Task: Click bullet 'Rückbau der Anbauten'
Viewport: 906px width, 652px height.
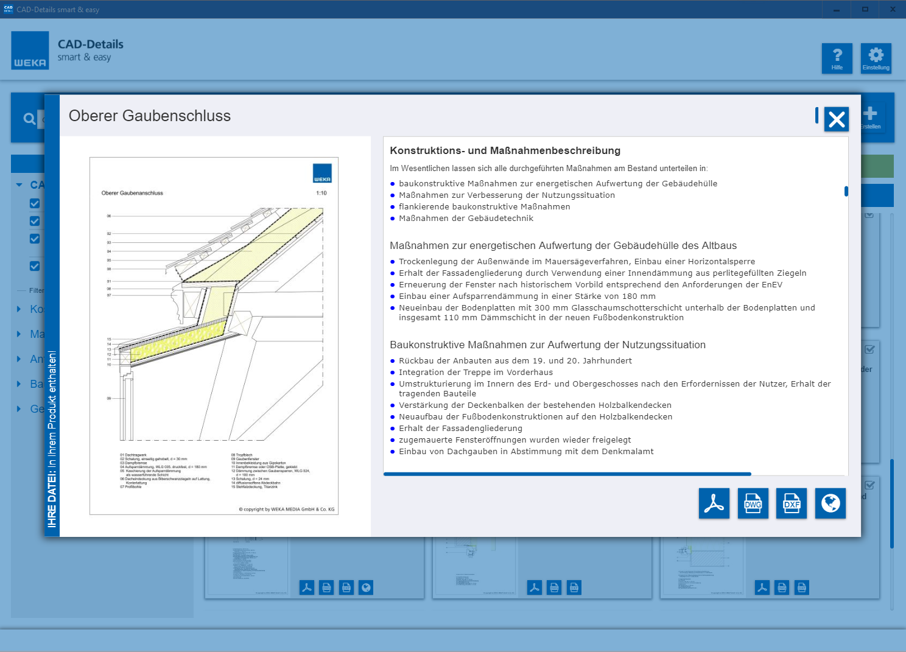Action: click(x=515, y=361)
